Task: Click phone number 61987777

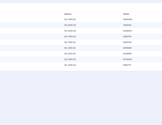Action: pyautogui.click(x=127, y=65)
